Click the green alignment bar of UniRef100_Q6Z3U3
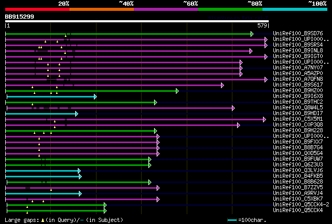This screenshot has height=224, width=332. coord(77,165)
